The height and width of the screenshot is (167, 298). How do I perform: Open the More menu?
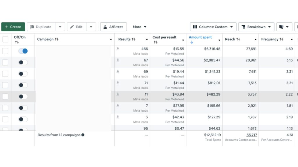[x=139, y=27]
